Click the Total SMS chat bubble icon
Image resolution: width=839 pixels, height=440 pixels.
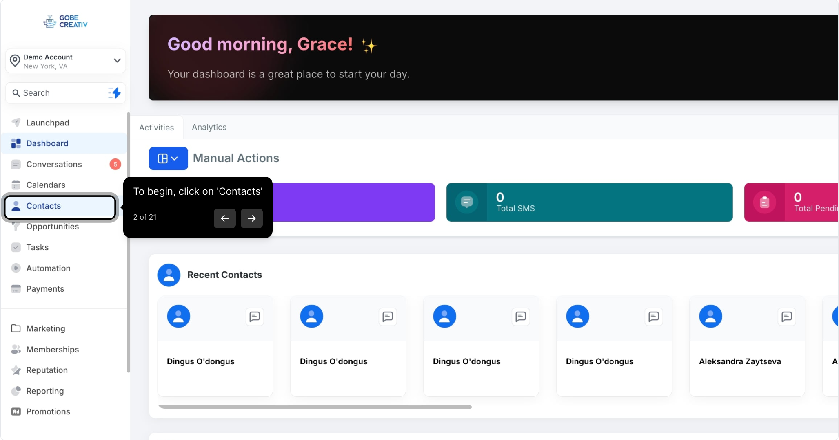466,202
